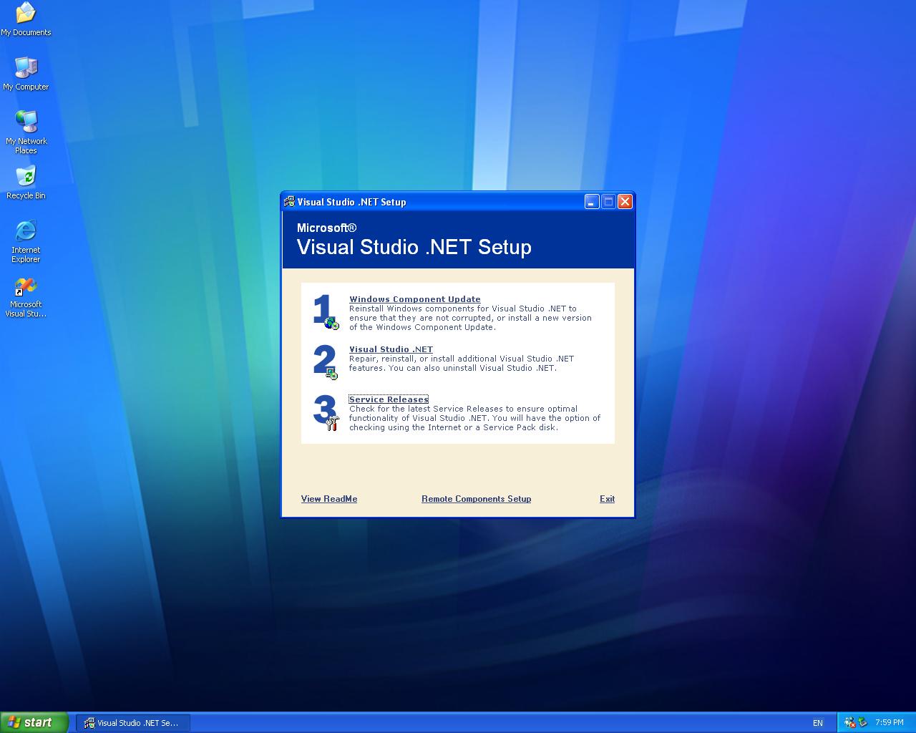916x733 pixels.
Task: Minimize the Visual Studio .NET Setup window
Action: coord(592,202)
